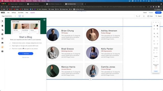Open the Wix editor Help menu
Viewport: 163px width, 91px height.
[x=27, y=13]
